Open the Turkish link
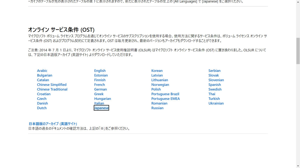 tap(214, 99)
